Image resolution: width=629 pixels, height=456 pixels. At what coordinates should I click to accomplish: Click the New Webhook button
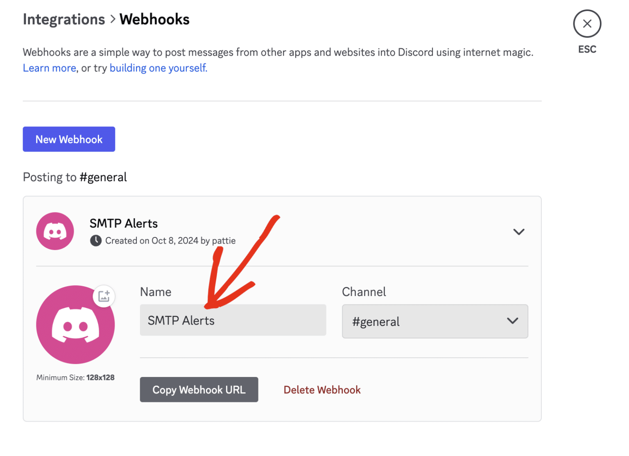click(69, 139)
